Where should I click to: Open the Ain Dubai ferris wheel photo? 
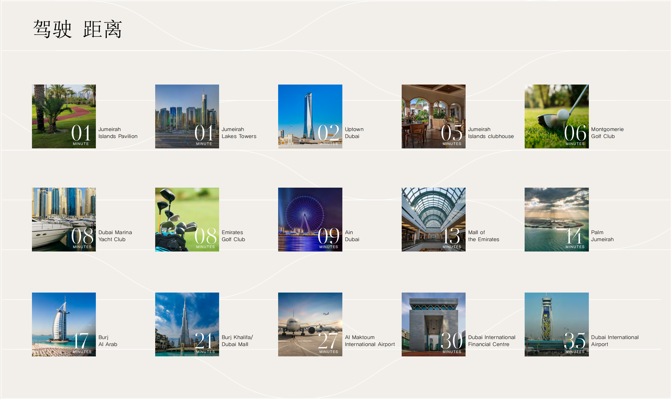coord(310,220)
